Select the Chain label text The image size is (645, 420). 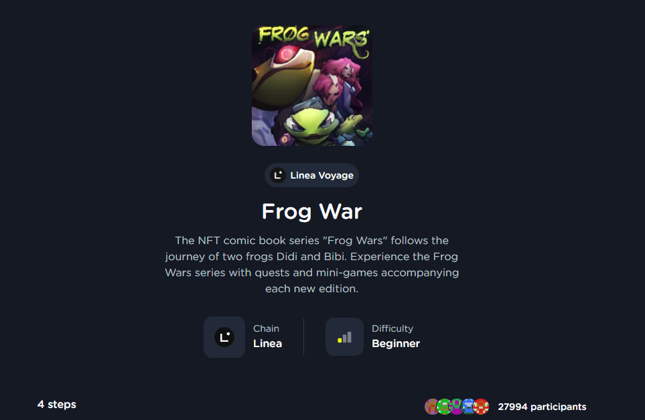point(266,328)
